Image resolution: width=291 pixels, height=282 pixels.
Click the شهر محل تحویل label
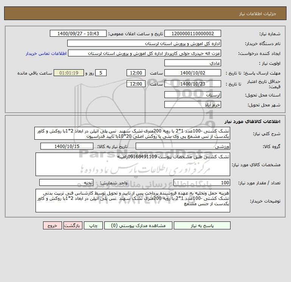pyautogui.click(x=264, y=105)
